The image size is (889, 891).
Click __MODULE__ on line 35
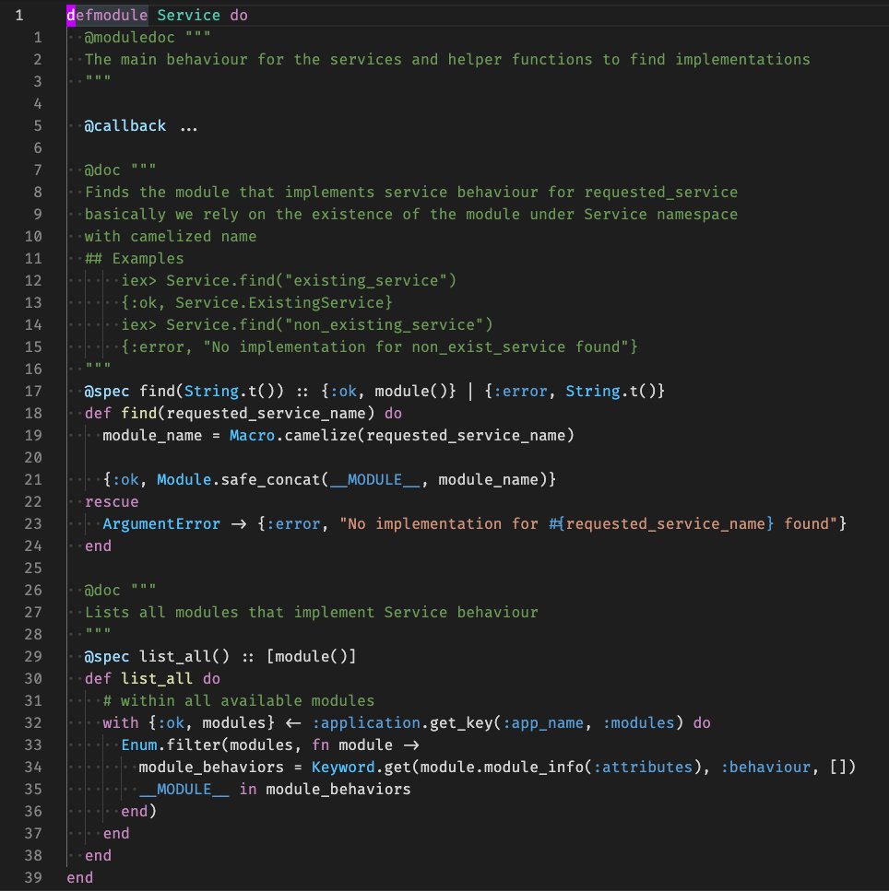tap(184, 790)
